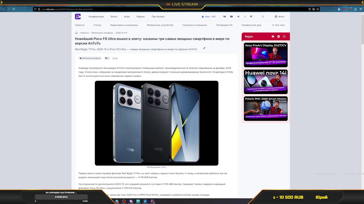This screenshot has width=364, height=204.
Task: Click the Новости breadcrumb link
Action: tap(84, 33)
